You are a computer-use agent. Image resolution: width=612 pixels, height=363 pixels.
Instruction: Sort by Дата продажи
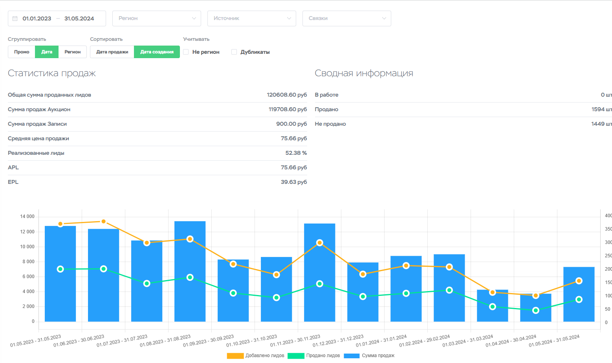pos(112,52)
